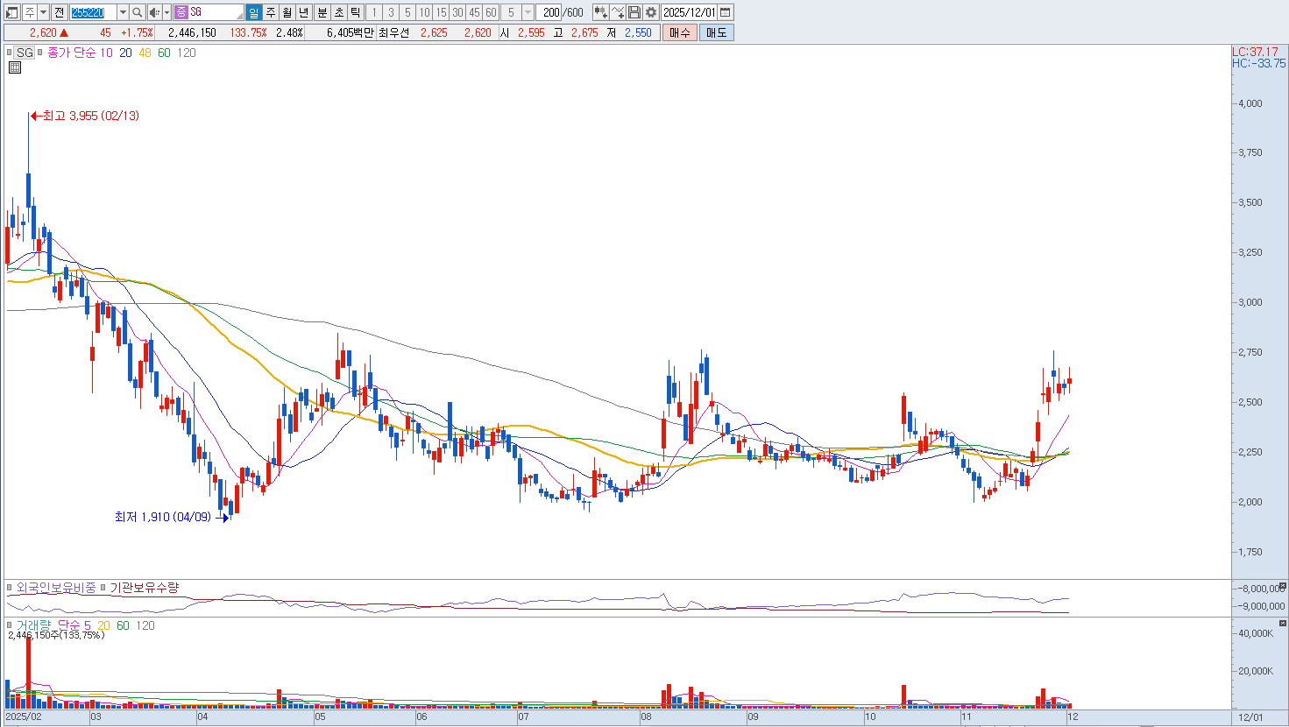Click the 매수 (buy) button
Screen dimensions: 1289x727
[x=680, y=32]
